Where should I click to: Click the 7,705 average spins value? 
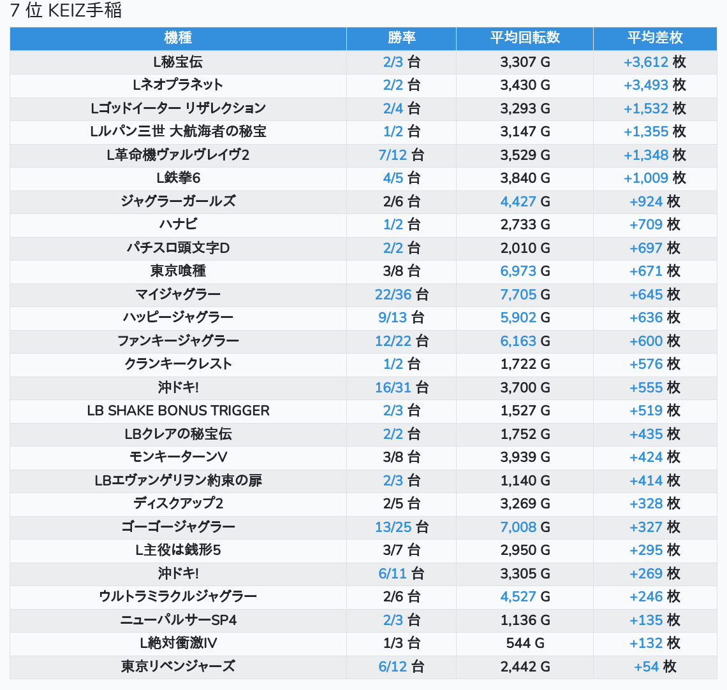tap(518, 294)
